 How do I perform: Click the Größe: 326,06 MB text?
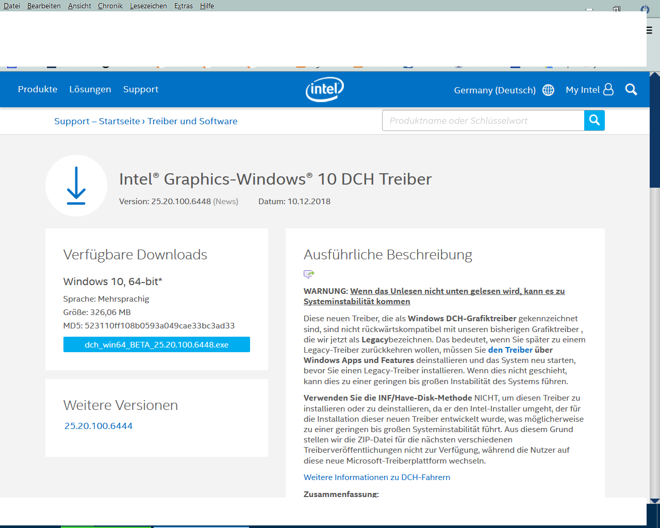click(97, 312)
